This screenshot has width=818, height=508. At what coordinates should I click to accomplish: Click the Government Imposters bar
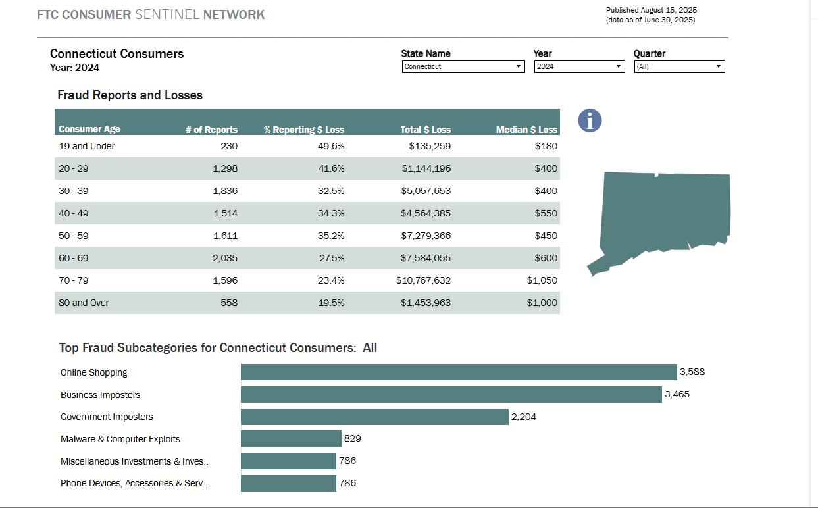[374, 417]
